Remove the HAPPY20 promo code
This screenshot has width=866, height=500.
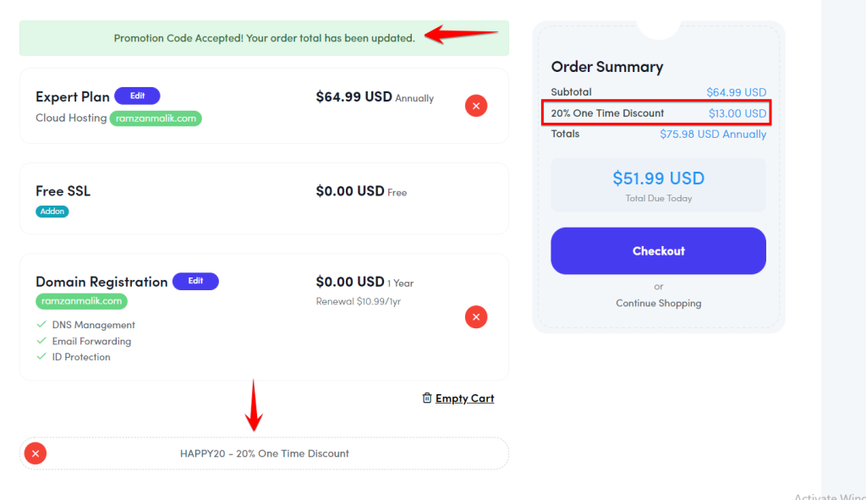tap(36, 453)
